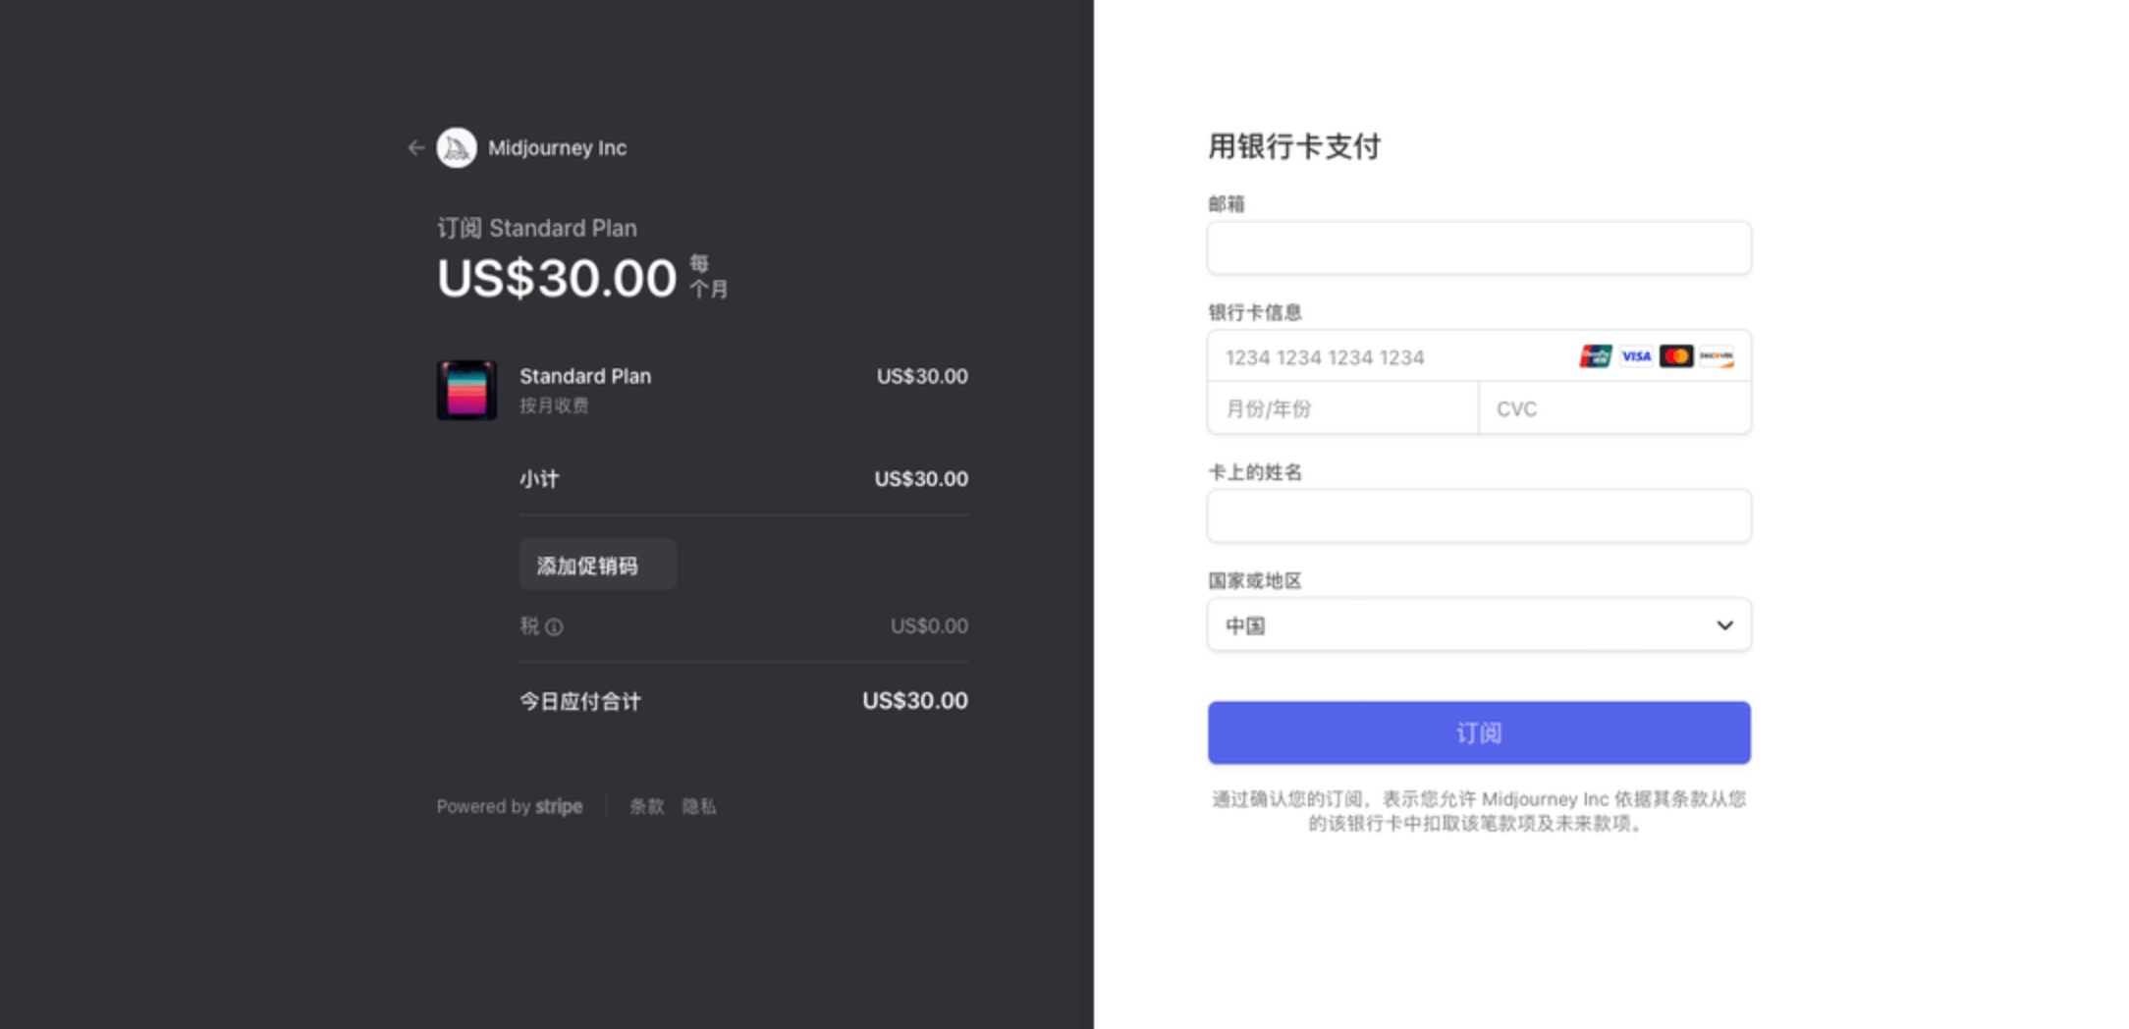Click the Midjourney shark fin logo
2129x1029 pixels.
(455, 147)
